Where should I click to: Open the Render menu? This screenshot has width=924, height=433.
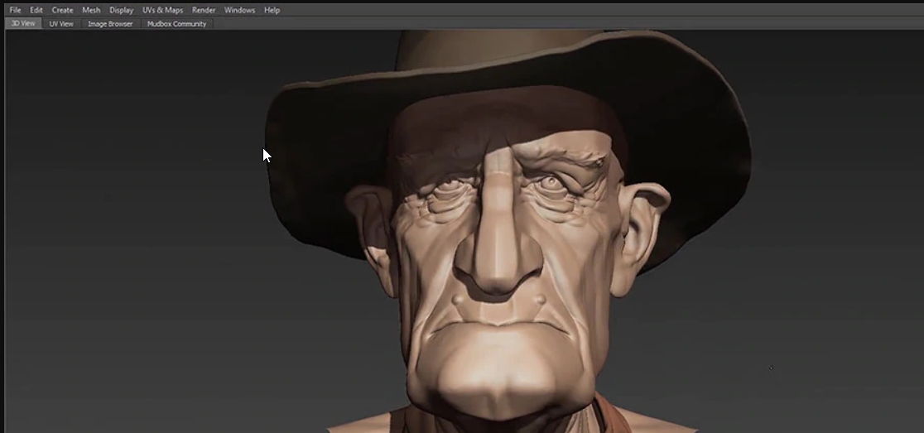(204, 10)
